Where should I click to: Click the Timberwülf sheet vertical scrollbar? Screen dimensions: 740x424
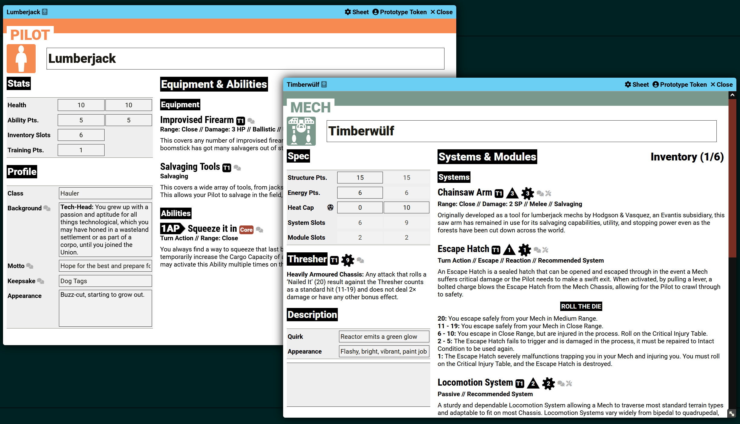(x=732, y=178)
